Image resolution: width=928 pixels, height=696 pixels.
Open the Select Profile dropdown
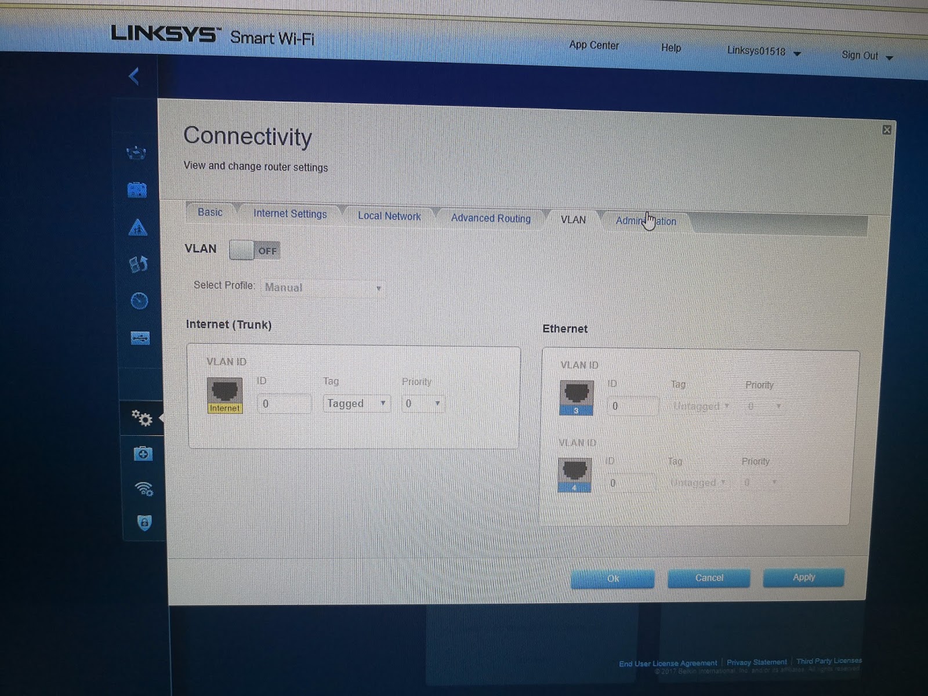322,288
